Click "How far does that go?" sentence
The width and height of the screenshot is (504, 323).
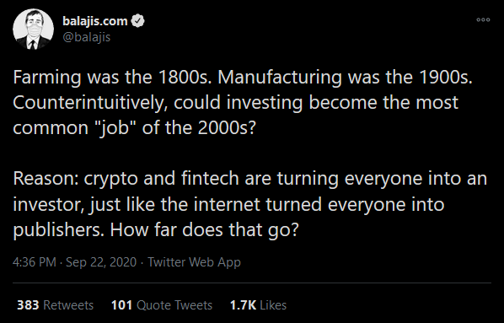coord(205,230)
